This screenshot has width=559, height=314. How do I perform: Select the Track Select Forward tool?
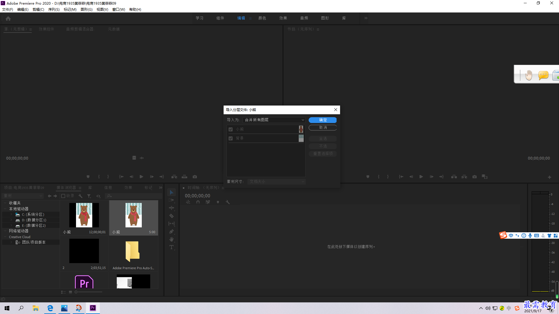coord(171,200)
